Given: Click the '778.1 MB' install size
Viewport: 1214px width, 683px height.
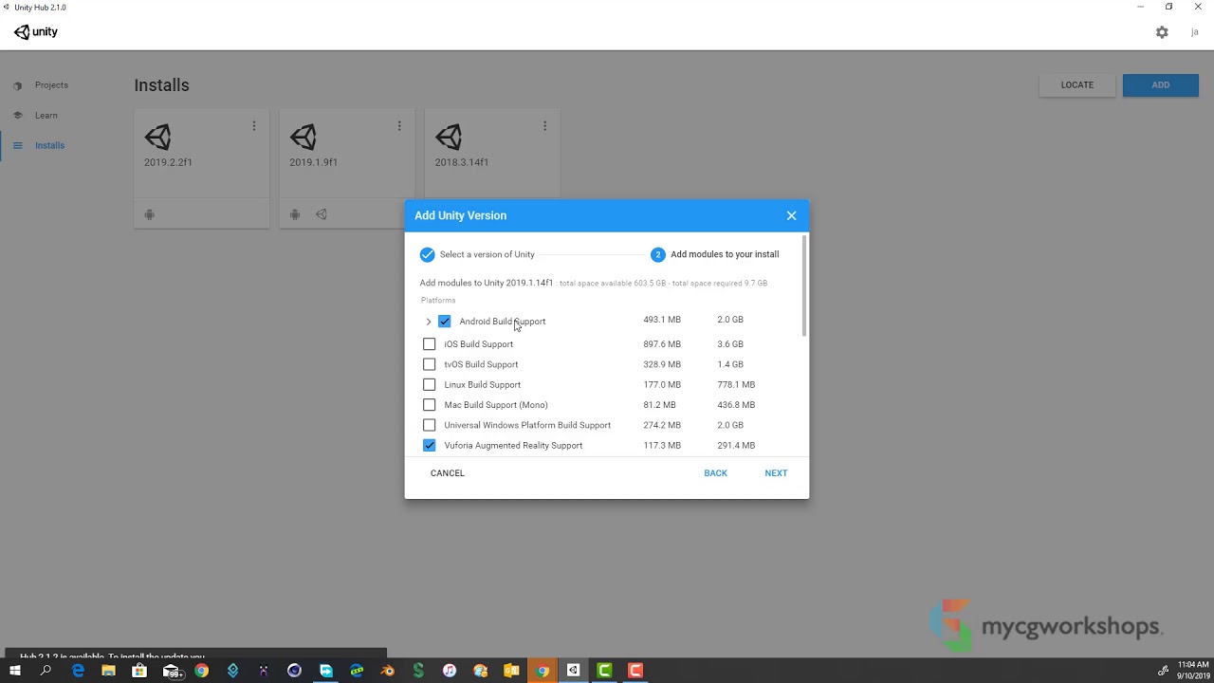Looking at the screenshot, I should [x=736, y=385].
